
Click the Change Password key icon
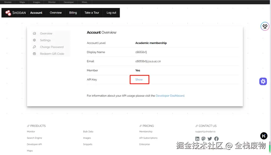tap(35, 47)
